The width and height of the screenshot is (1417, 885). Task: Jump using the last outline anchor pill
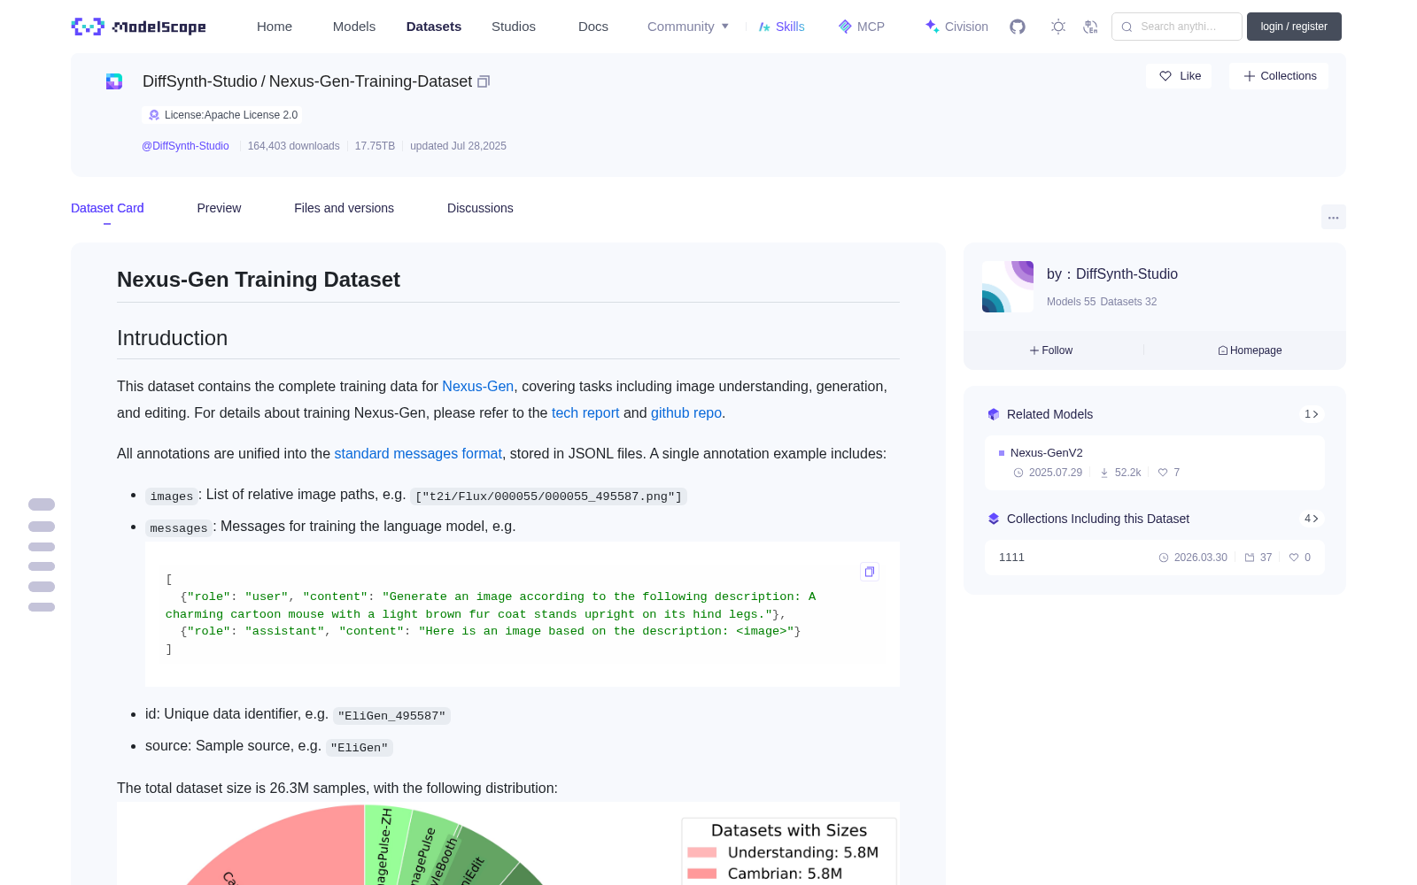point(42,607)
